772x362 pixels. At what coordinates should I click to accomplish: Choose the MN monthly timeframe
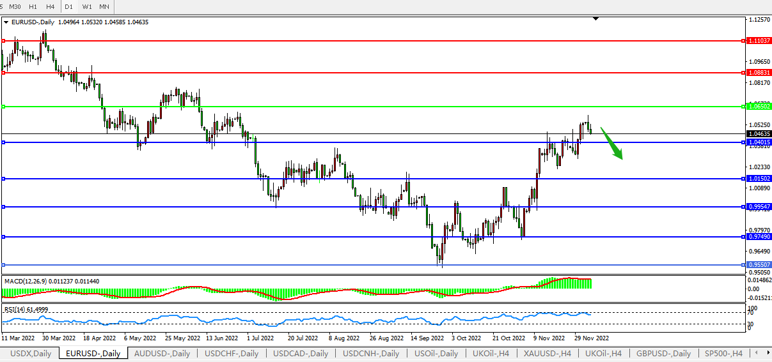(104, 6)
